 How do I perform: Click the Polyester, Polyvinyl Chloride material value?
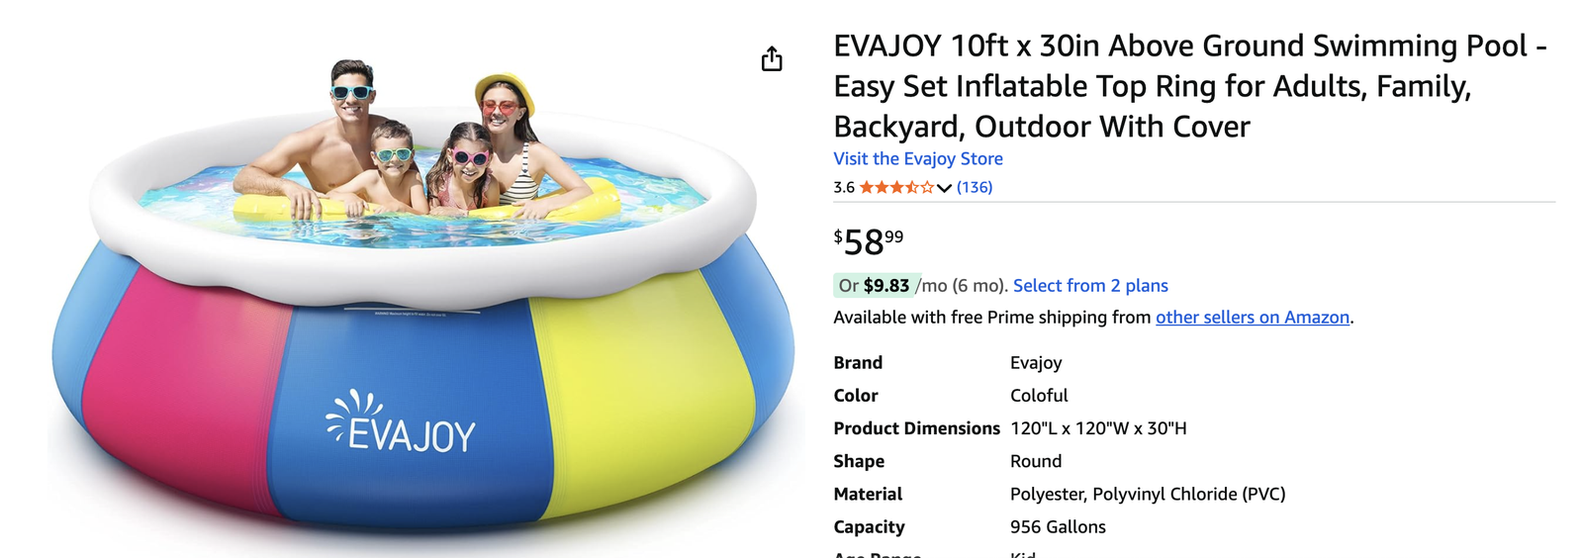1148,494
